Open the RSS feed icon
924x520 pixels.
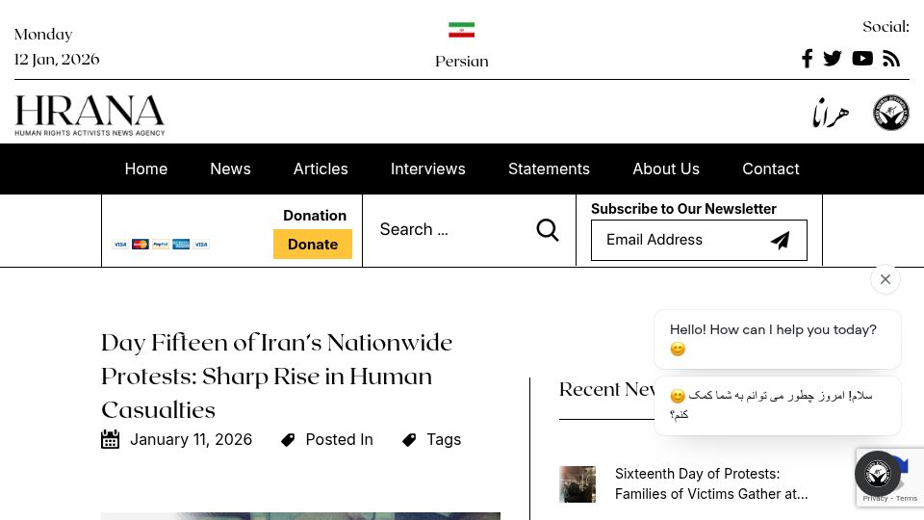coord(891,59)
